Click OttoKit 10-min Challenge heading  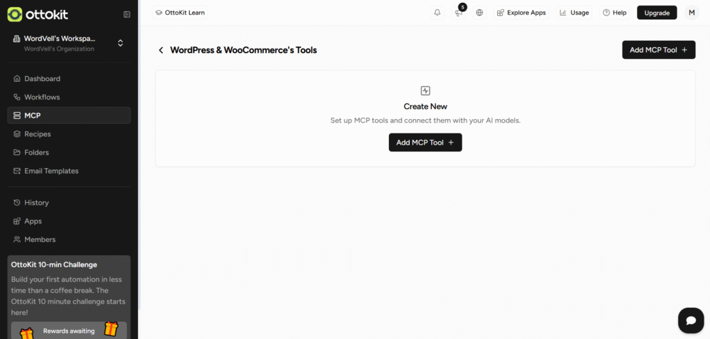click(x=54, y=264)
